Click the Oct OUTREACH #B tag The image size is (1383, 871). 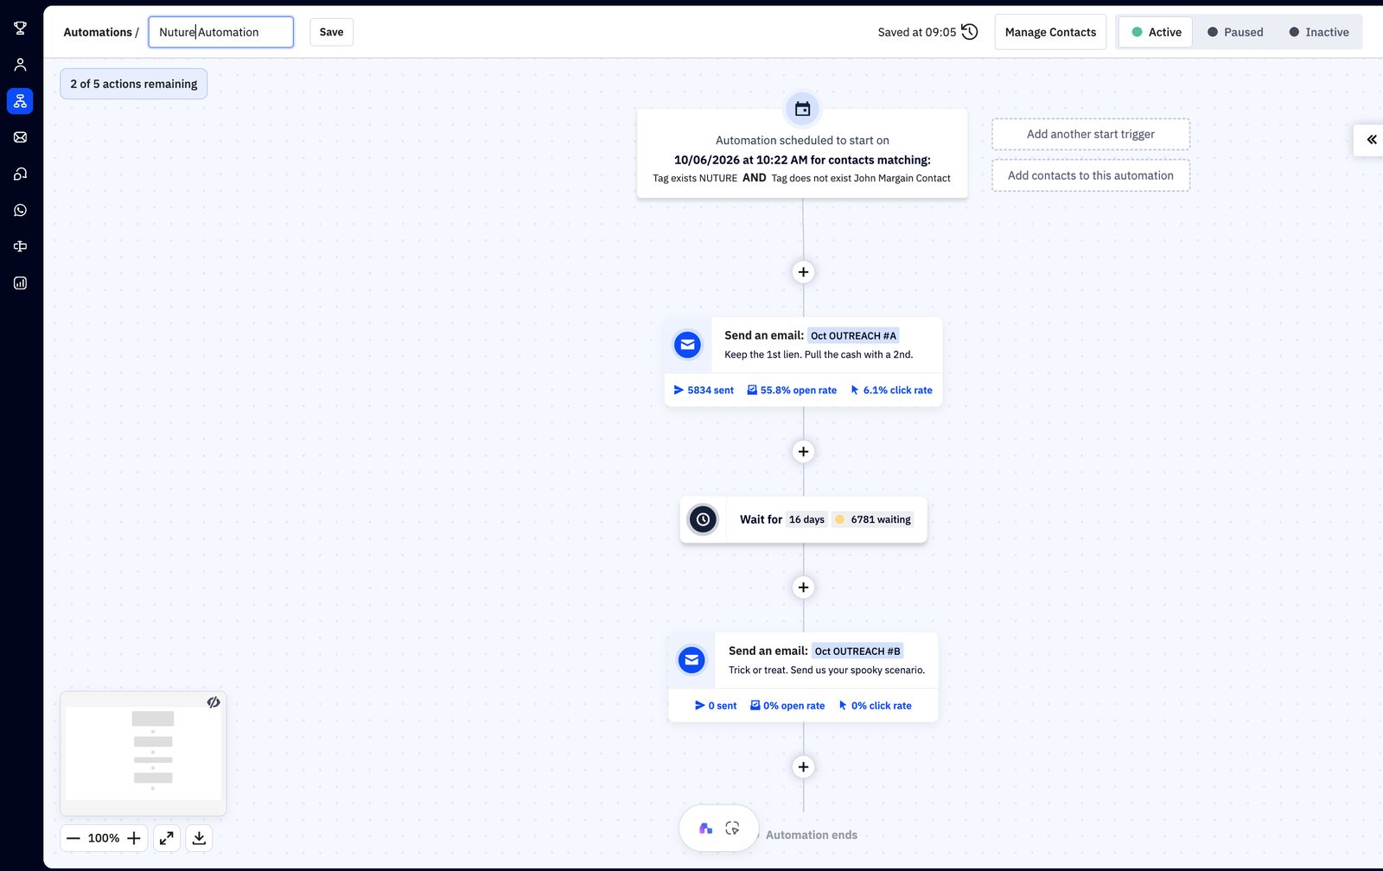point(857,652)
